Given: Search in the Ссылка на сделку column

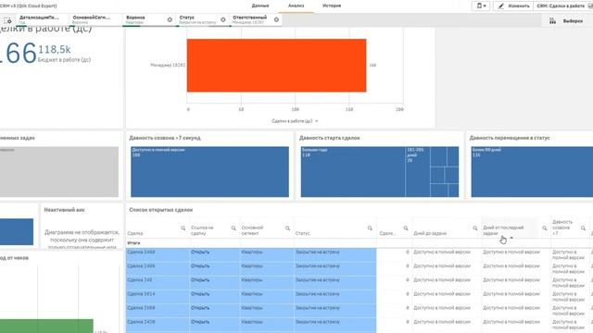Looking at the screenshot, I should pyautogui.click(x=233, y=228).
